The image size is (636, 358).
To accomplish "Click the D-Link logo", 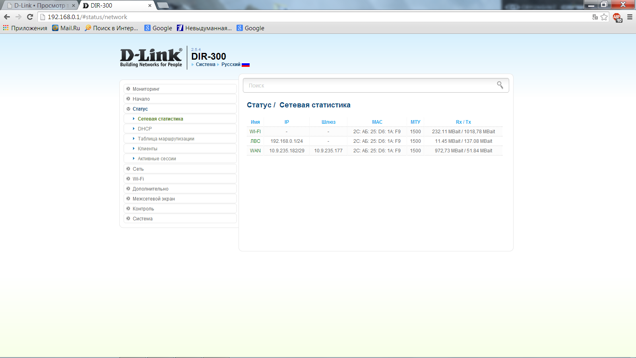I will click(x=151, y=58).
